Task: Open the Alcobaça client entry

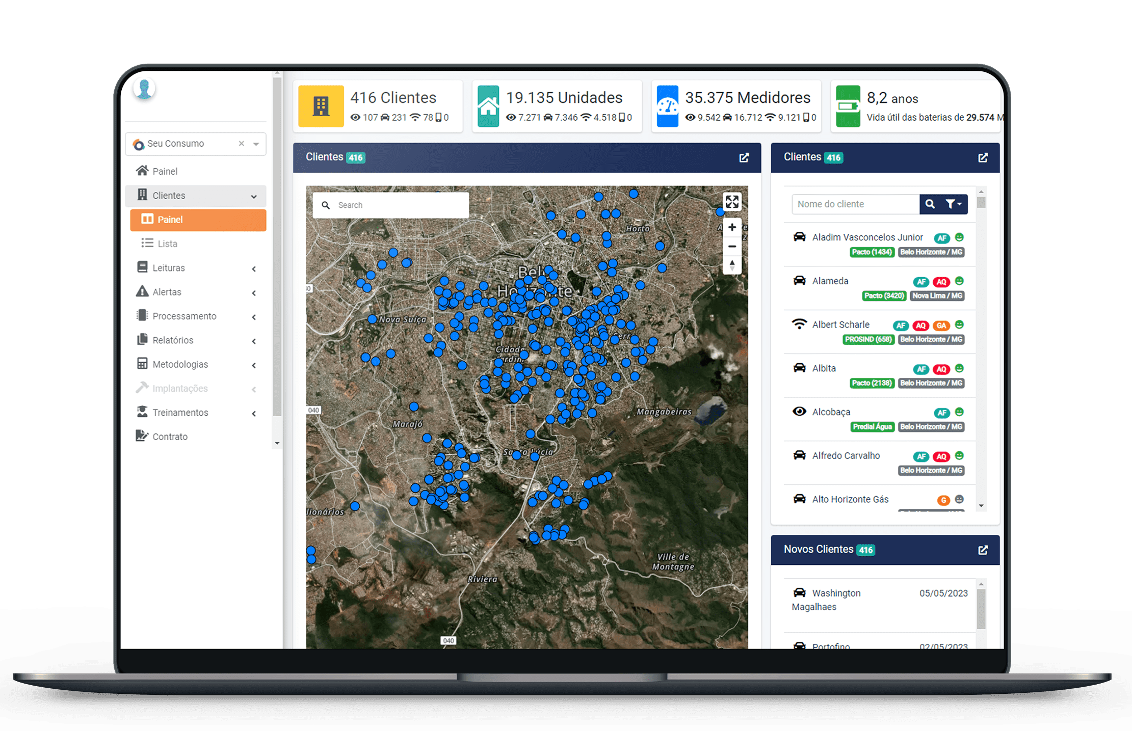Action: (879, 419)
